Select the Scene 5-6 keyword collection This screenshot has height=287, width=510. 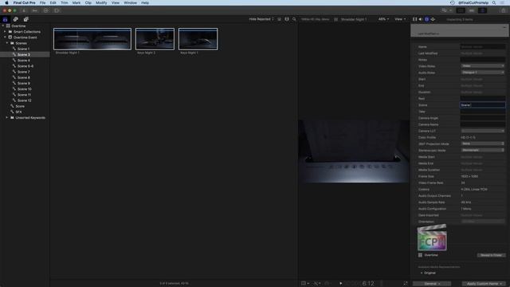point(25,66)
